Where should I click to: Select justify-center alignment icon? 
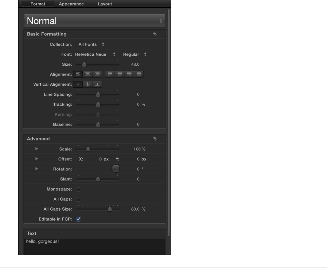[120, 74]
